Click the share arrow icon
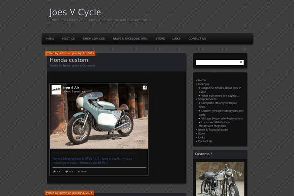The height and width of the screenshot is (196, 294). (x=78, y=171)
